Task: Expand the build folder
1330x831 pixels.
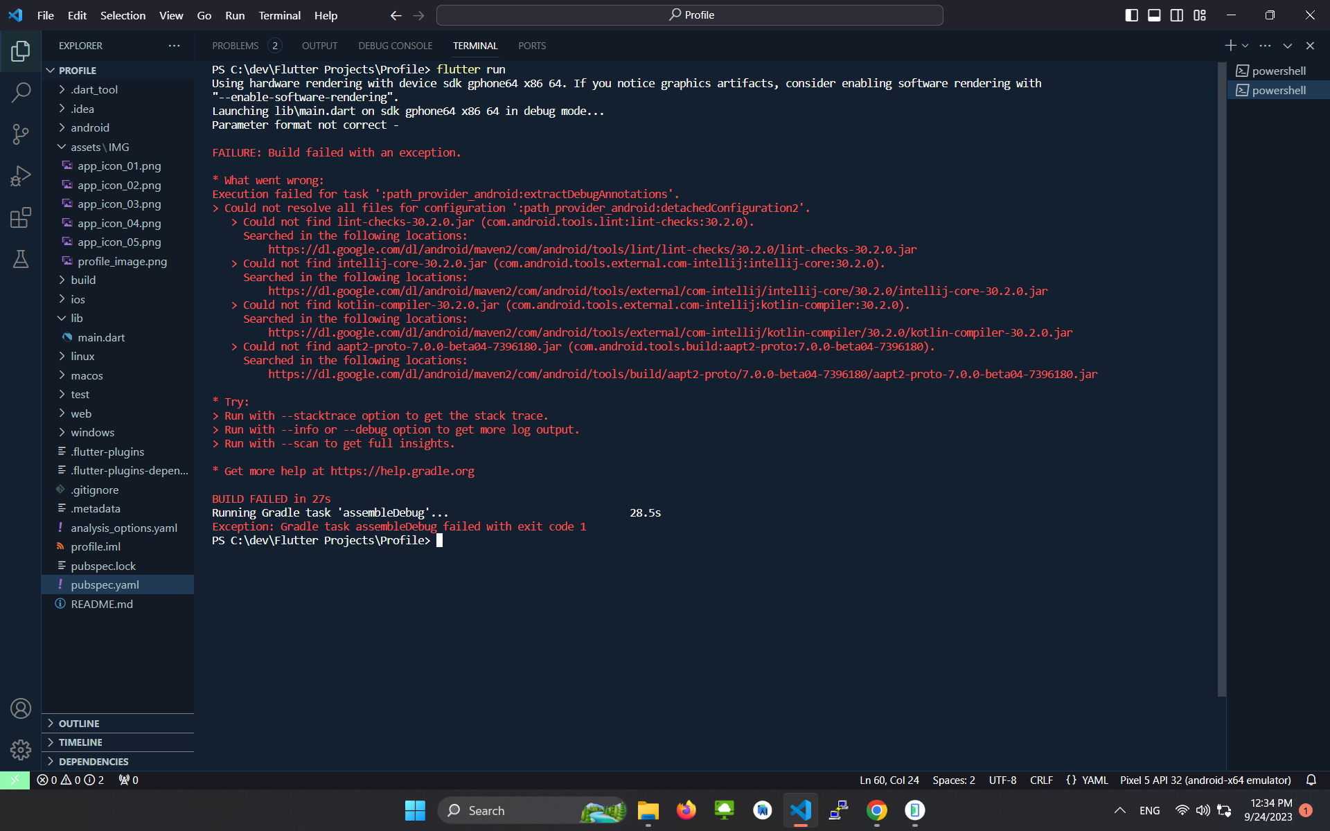Action: pos(118,280)
